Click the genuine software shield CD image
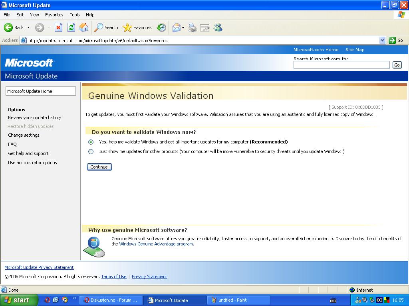 click(94, 247)
